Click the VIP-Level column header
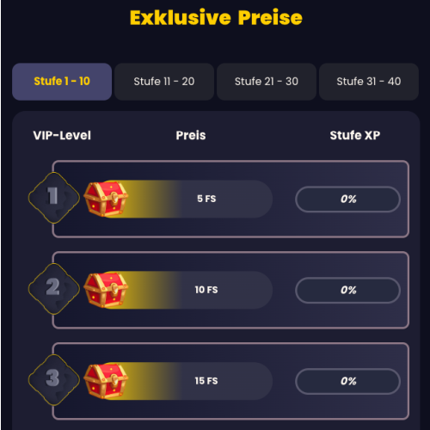Screen dimensions: 430x430 [x=62, y=135]
